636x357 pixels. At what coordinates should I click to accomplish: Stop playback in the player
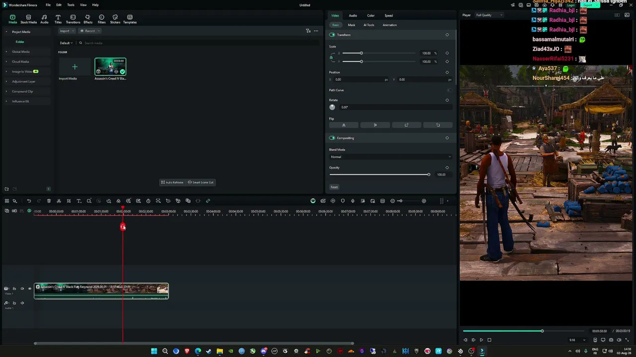[x=489, y=340]
